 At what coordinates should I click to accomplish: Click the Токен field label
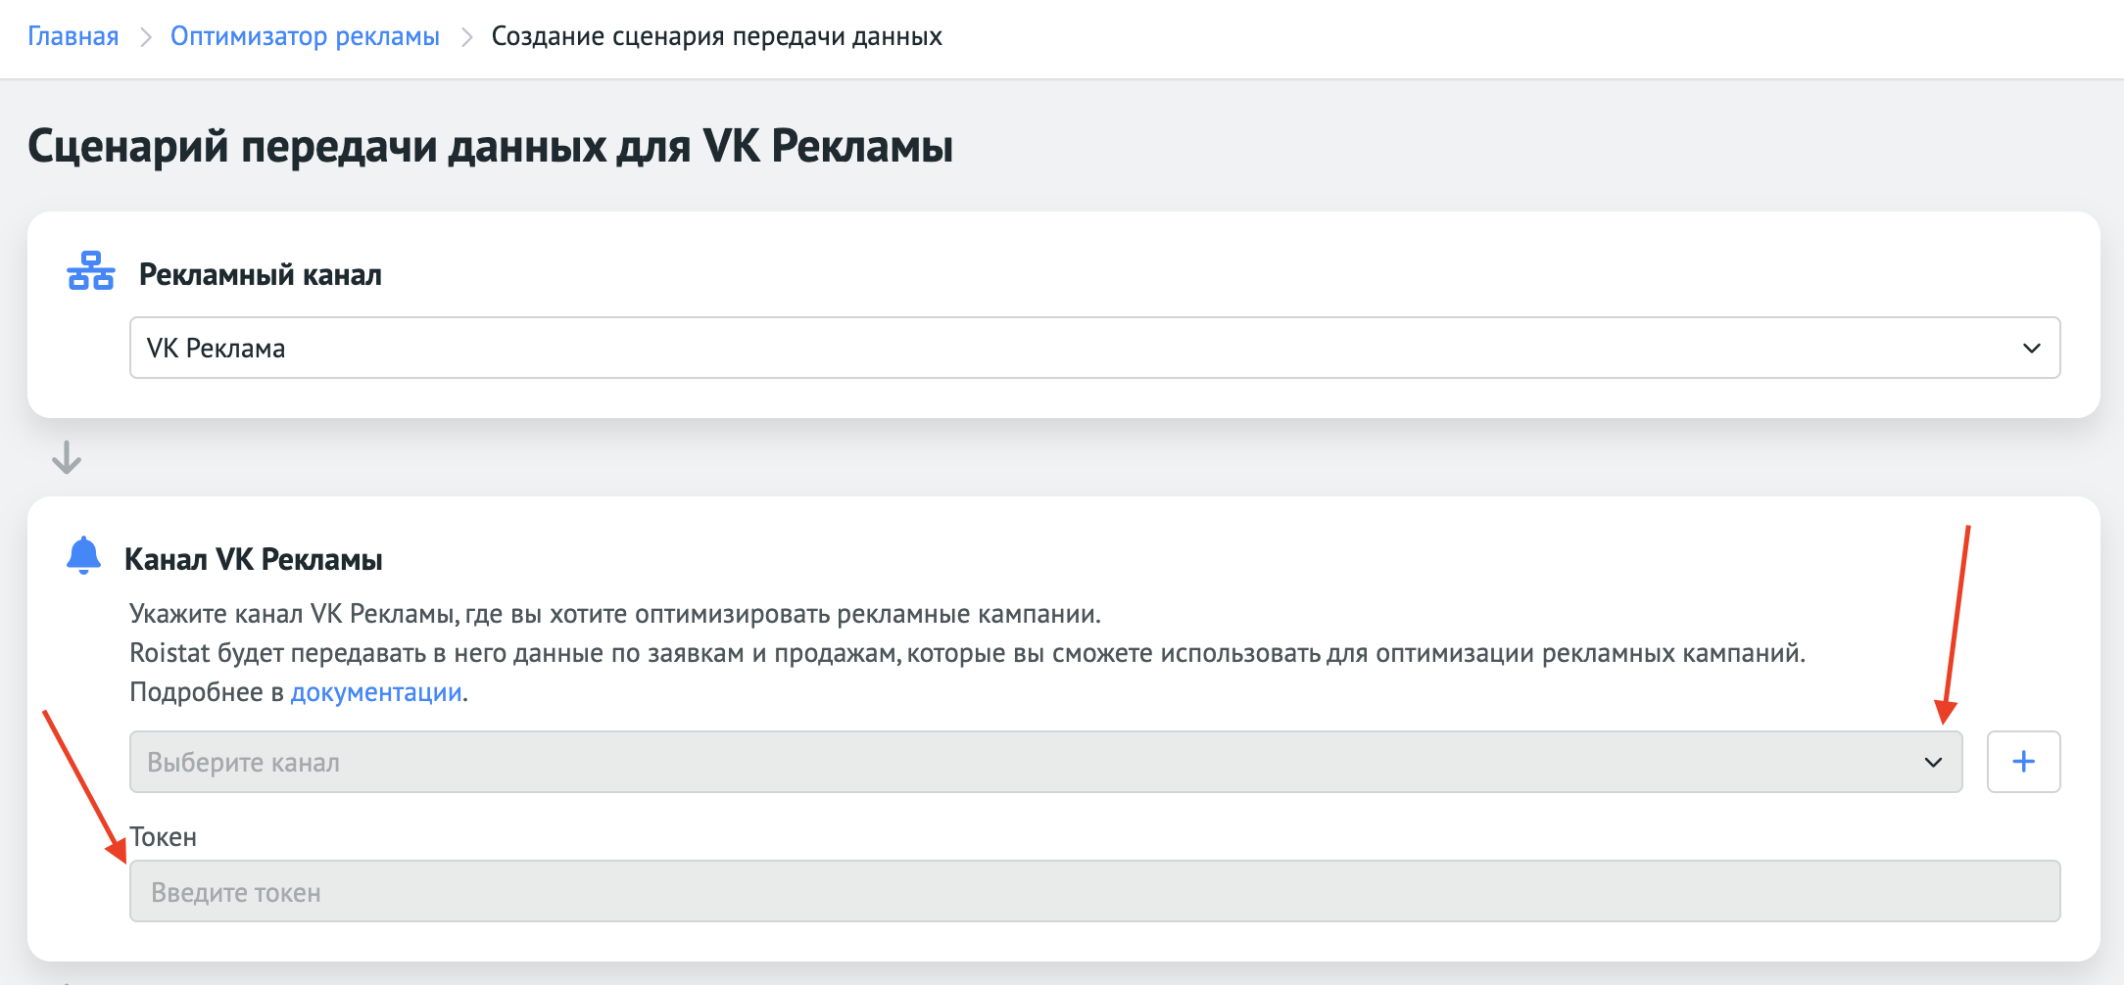(x=164, y=837)
